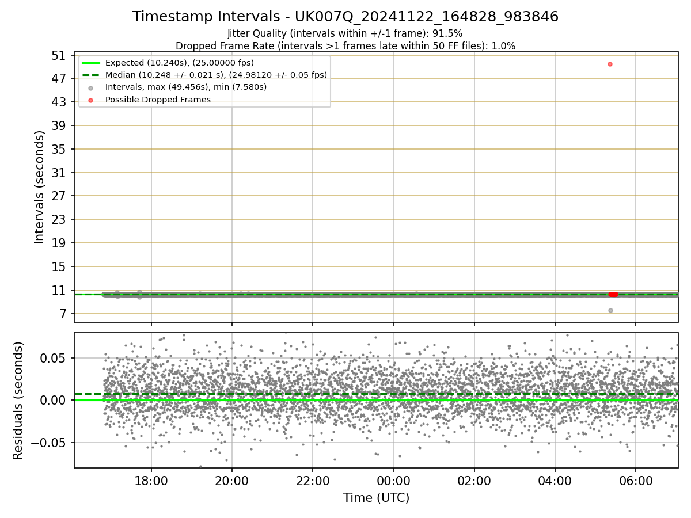
Task: Click the y-axis tick label '47'
Action: point(58,79)
